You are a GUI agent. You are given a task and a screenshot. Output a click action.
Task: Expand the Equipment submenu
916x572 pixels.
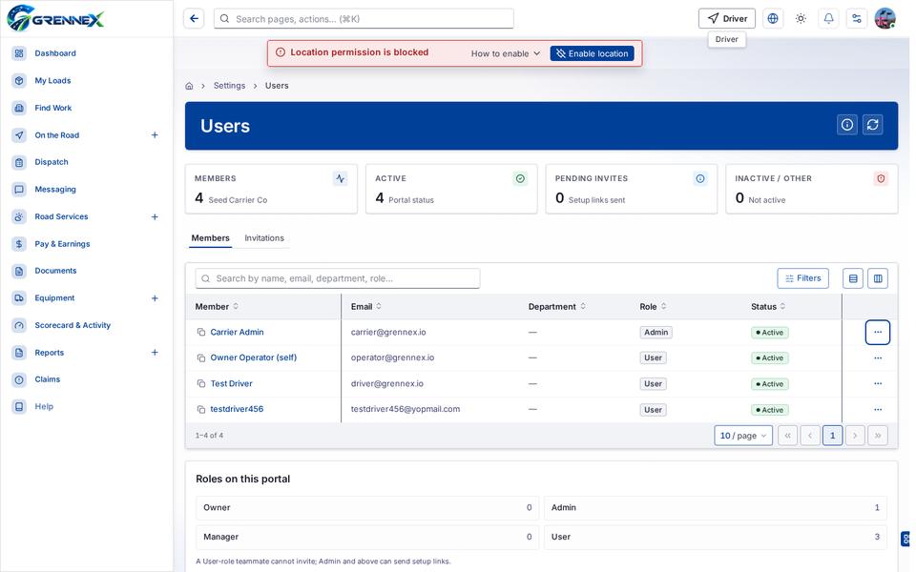point(155,298)
